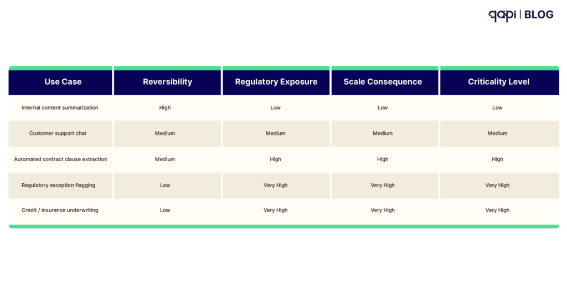Viewport: 567px width, 289px height.
Task: Select Very High criticality for exception flagging
Action: click(x=497, y=185)
